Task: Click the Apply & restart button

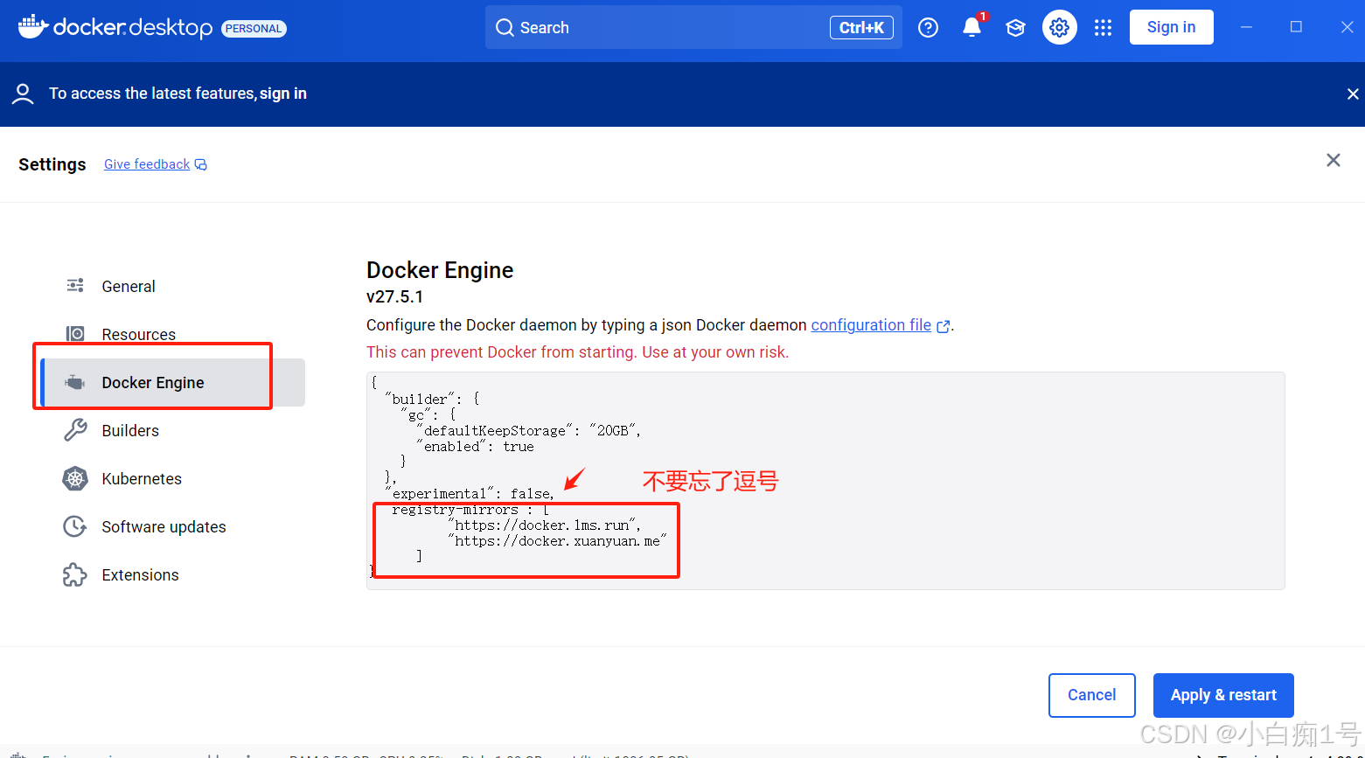Action: pos(1223,695)
